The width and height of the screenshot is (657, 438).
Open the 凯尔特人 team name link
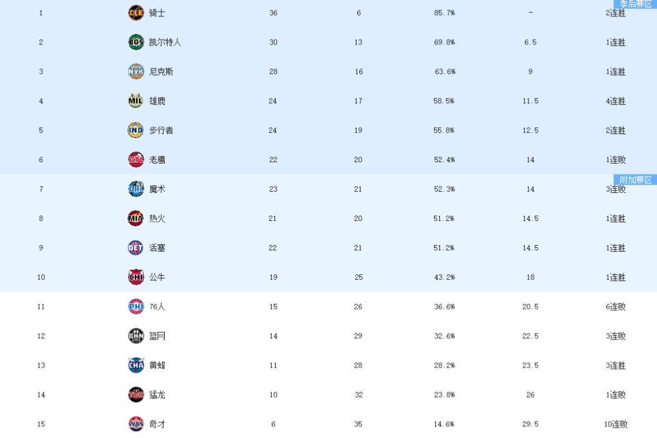165,42
